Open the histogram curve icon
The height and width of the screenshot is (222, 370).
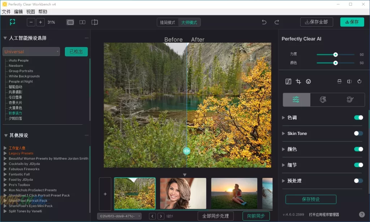point(288,82)
